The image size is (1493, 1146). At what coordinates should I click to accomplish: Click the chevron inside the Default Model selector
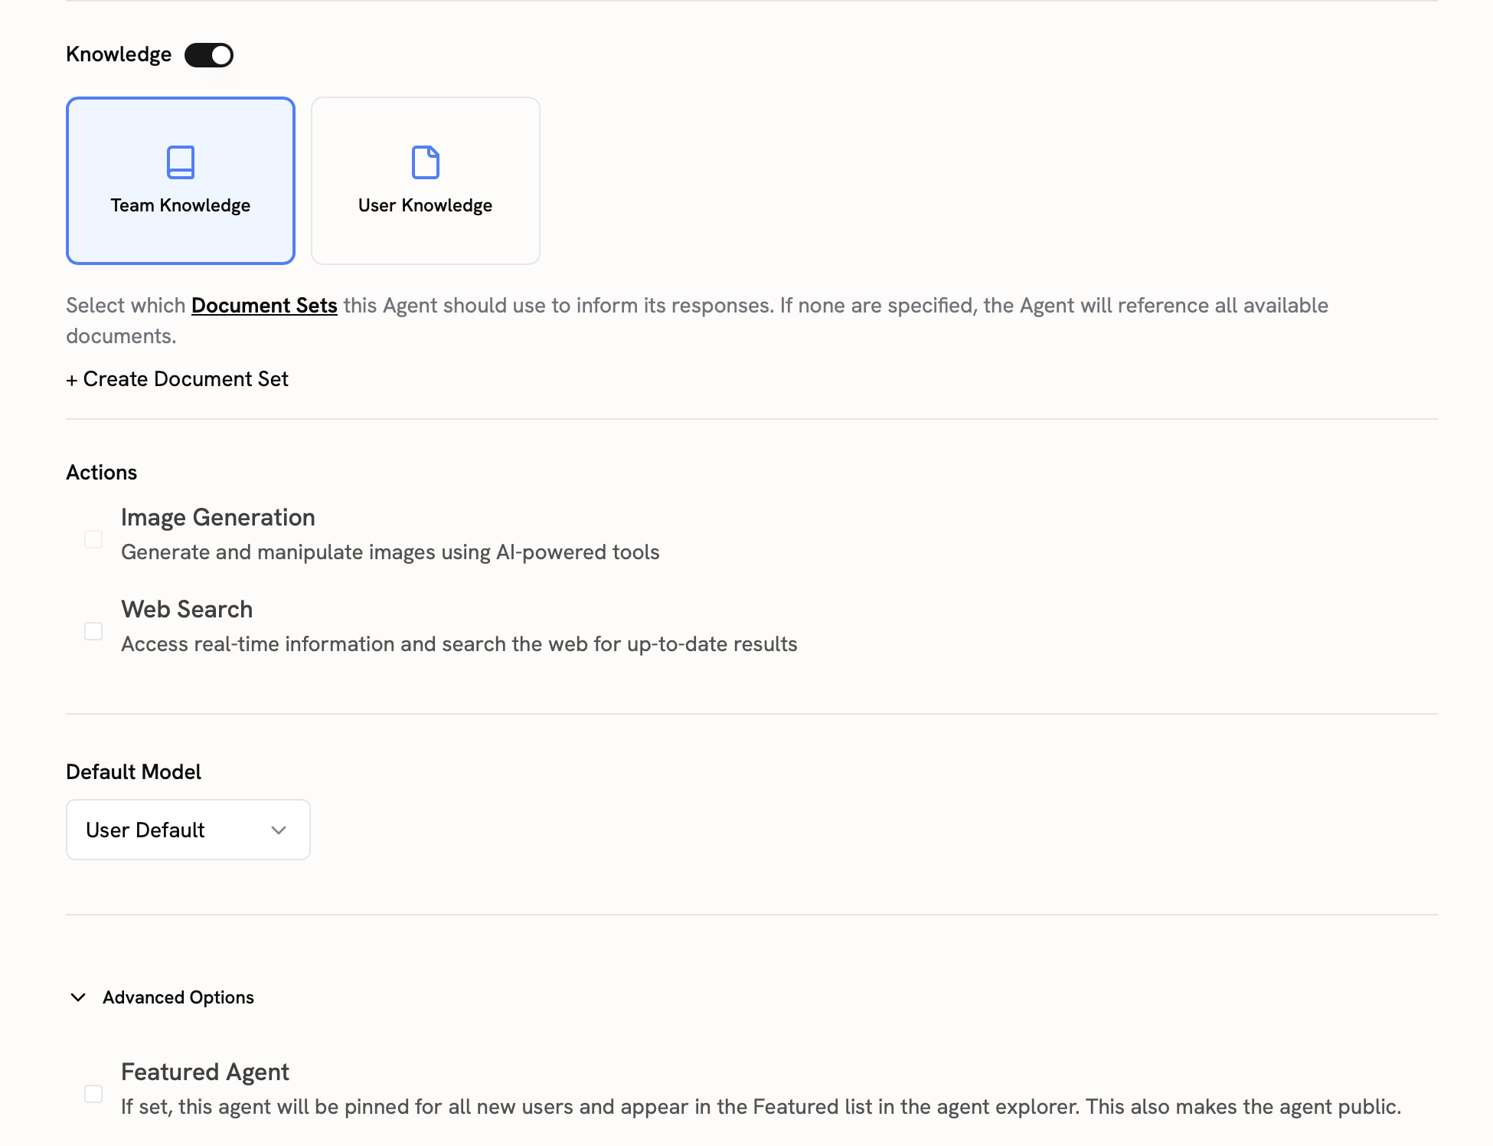coord(279,830)
